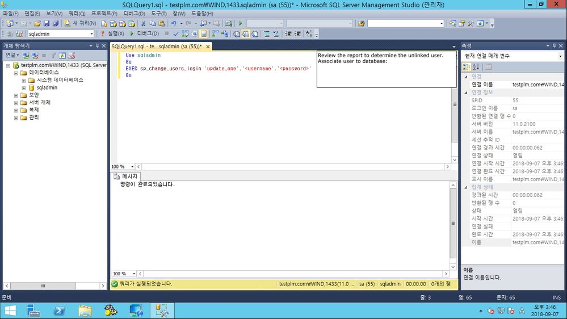567x319 pixels.
Task: Toggle results to text output mode
Action: click(236, 33)
